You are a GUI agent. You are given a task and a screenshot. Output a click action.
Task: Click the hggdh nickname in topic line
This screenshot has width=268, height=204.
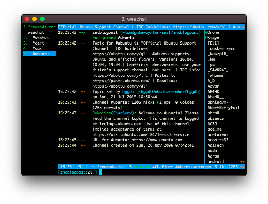tap(128, 92)
